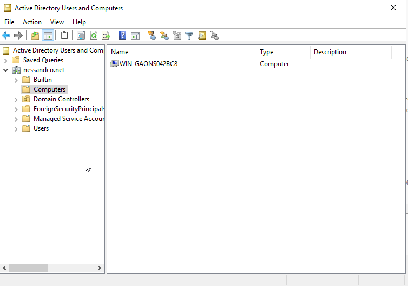Sort list by the Type column header

click(284, 52)
